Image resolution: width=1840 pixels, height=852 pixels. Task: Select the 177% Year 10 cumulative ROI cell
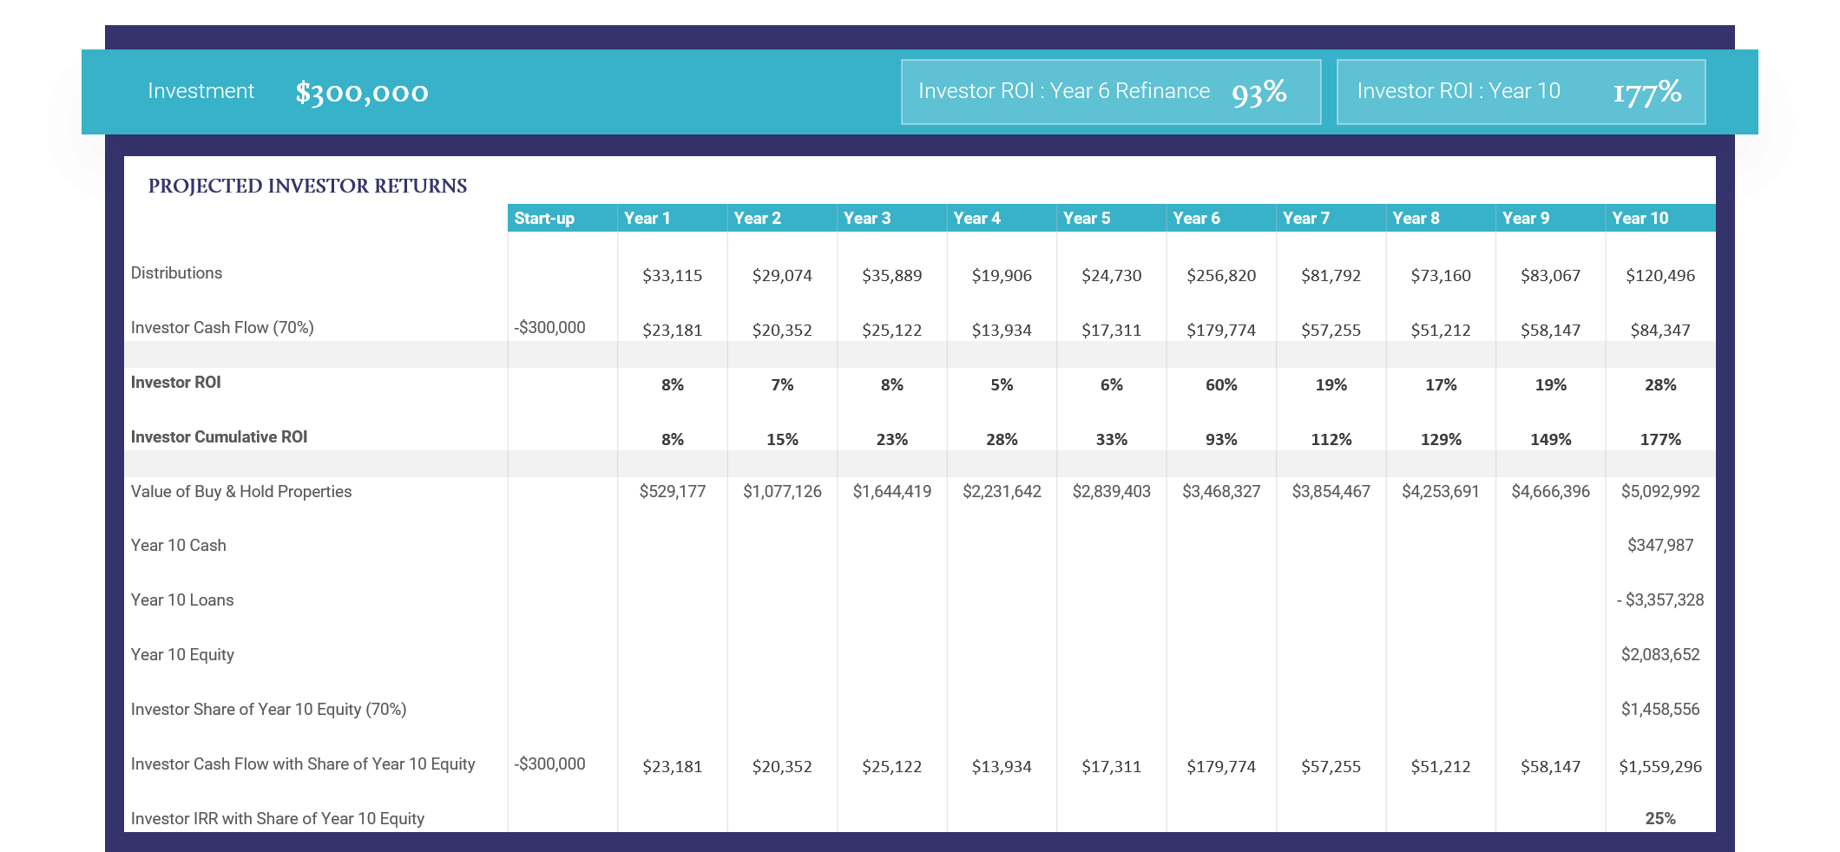(1660, 440)
